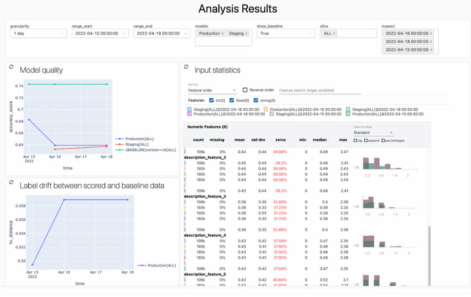The height and width of the screenshot is (297, 471).
Task: Refresh the Model quality chart
Action: [x=11, y=67]
